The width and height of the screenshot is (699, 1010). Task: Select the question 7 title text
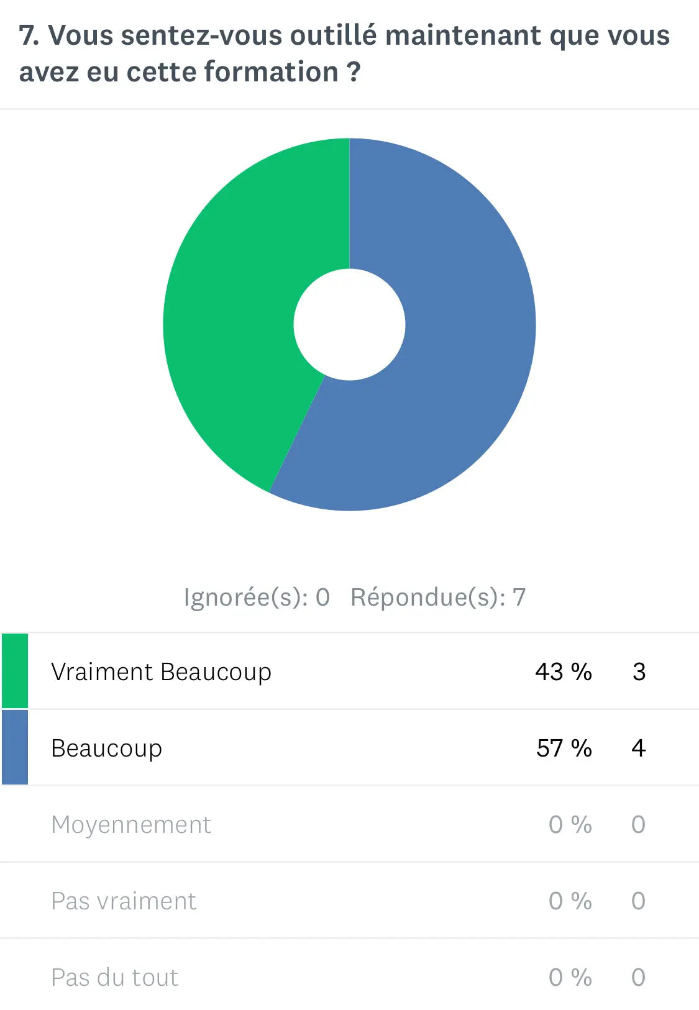(344, 53)
